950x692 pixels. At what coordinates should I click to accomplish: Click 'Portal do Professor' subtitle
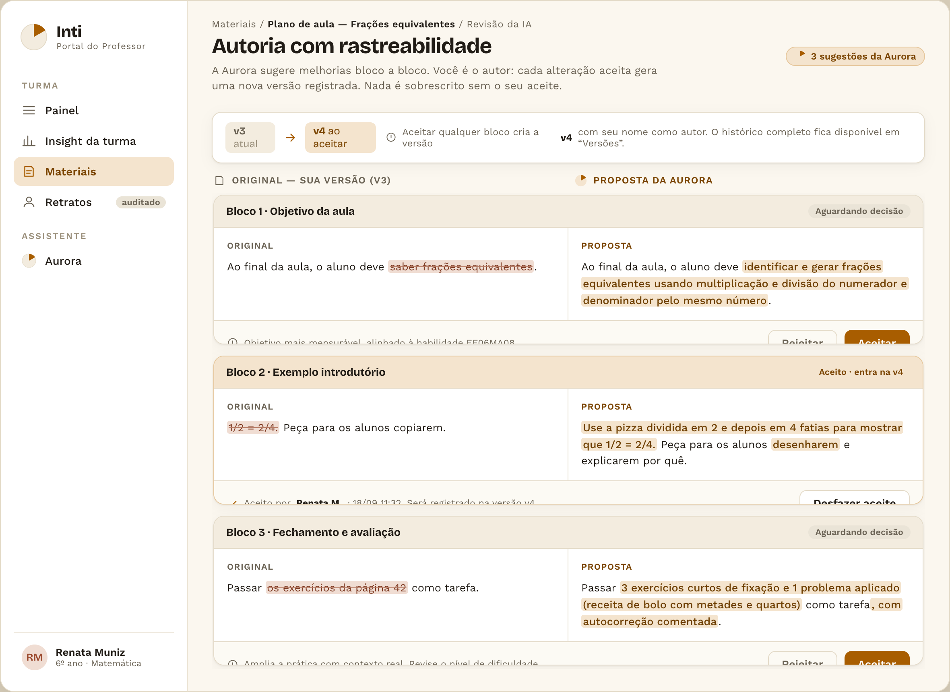point(101,46)
